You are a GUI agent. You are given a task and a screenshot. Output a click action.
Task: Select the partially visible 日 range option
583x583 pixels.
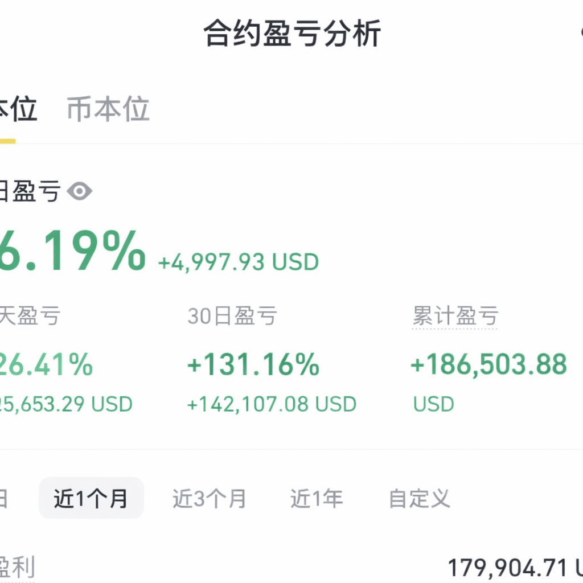[x=3, y=499]
